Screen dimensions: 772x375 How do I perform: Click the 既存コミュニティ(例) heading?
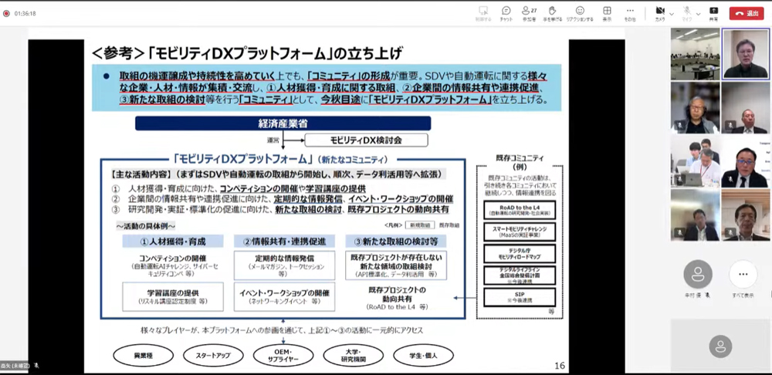coord(520,162)
